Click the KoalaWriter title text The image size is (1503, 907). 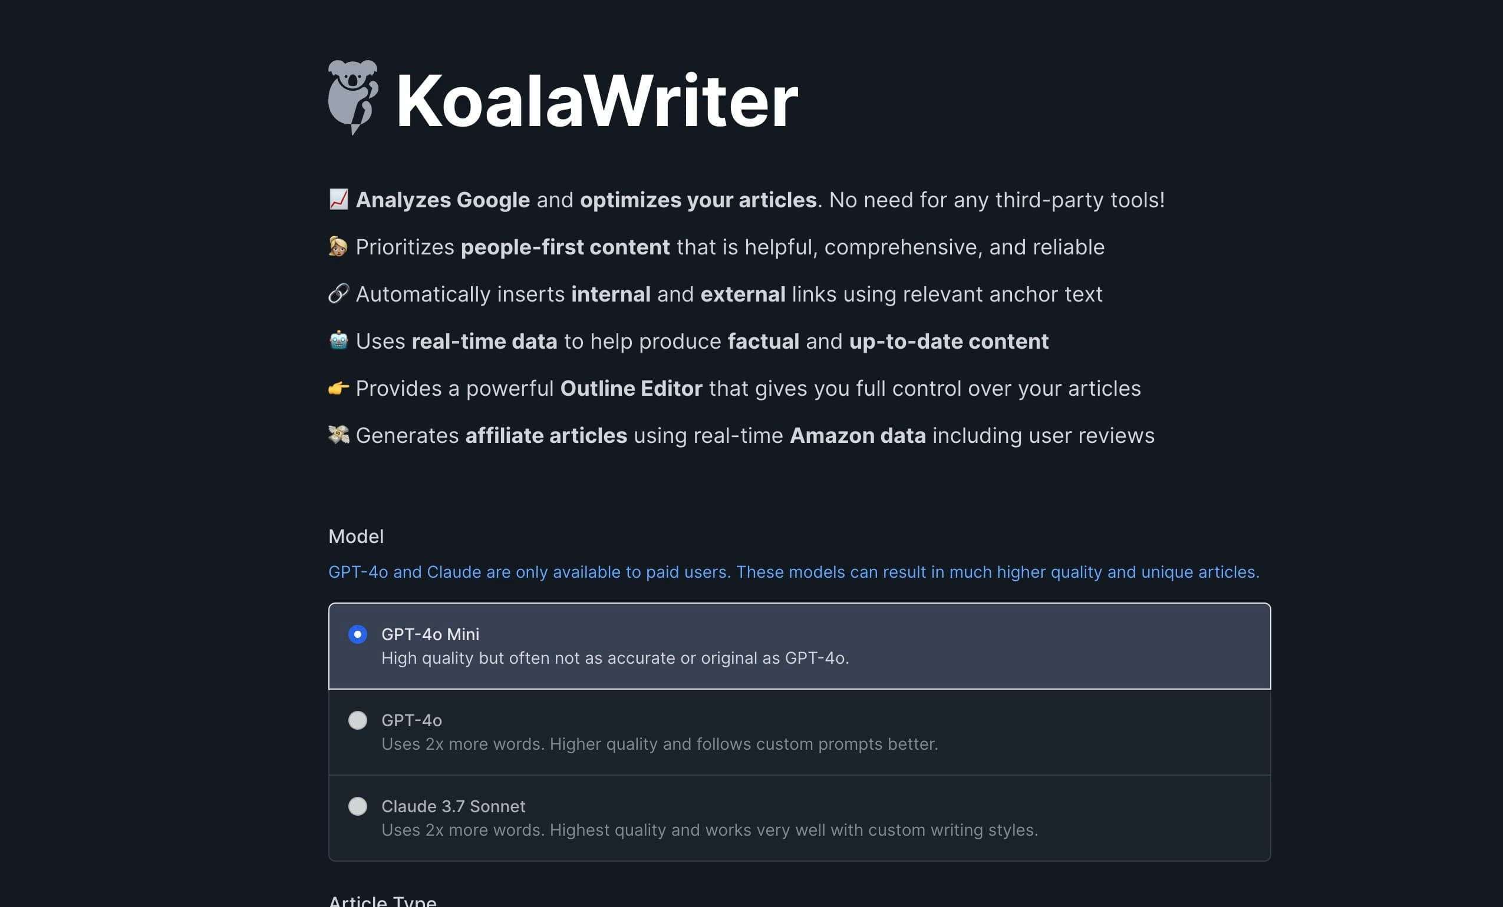click(596, 101)
